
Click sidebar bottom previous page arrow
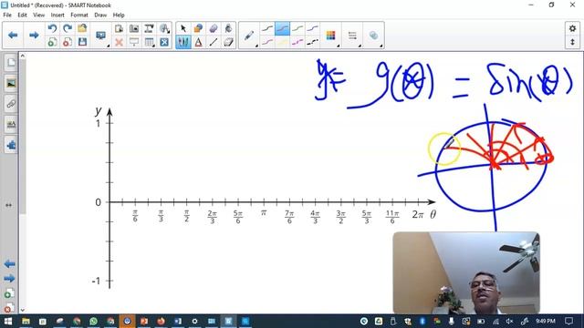pos(9,264)
